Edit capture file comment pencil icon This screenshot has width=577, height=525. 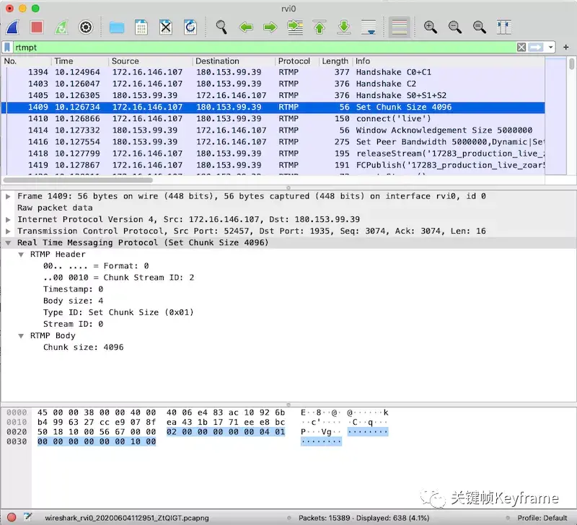28,517
